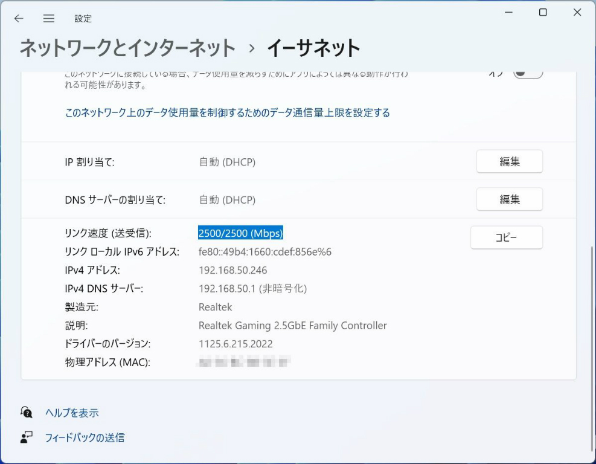Click the イーサネット page heading
596x464 pixels.
[313, 48]
